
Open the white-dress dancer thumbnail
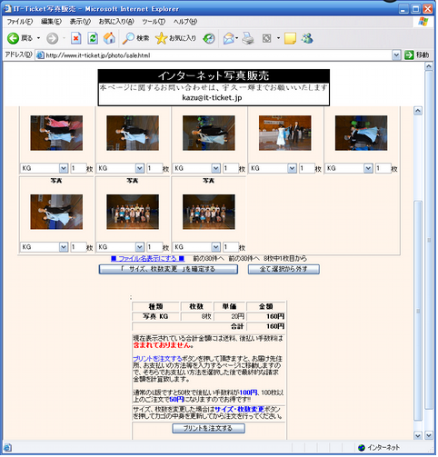(x=284, y=133)
